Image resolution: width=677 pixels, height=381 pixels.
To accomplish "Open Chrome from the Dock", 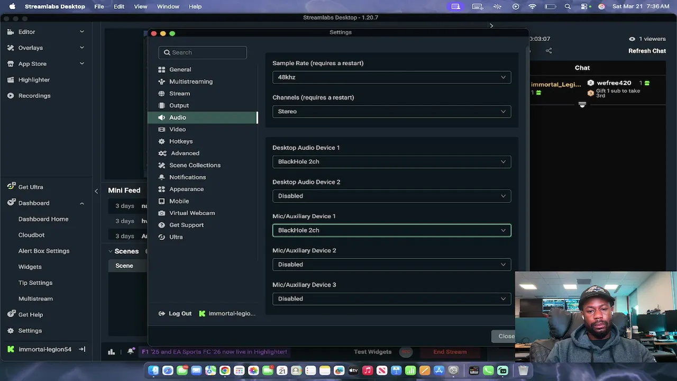I will point(225,370).
